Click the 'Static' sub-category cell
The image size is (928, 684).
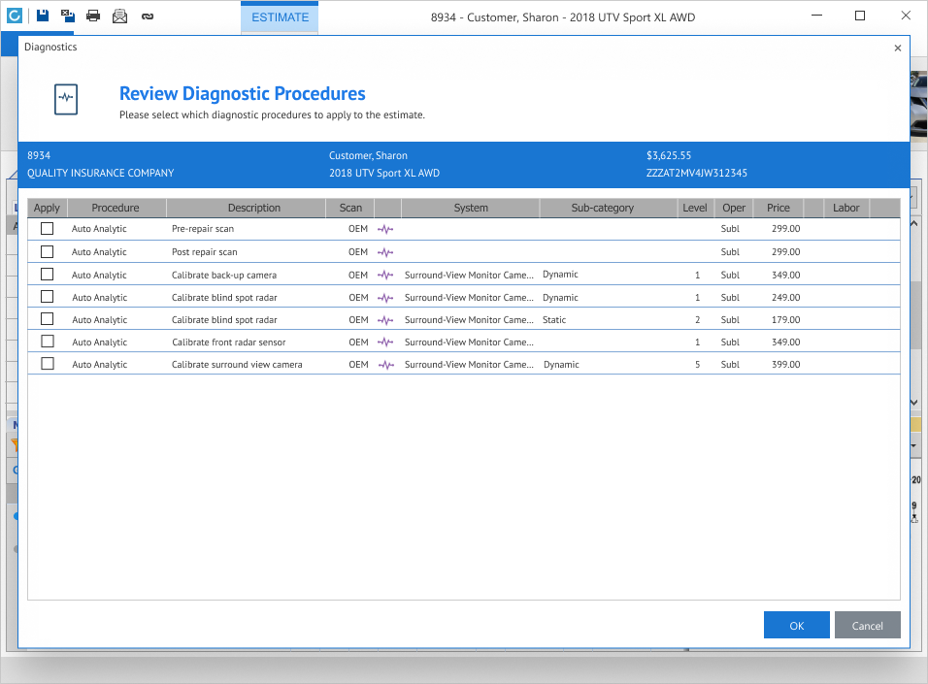(x=554, y=320)
